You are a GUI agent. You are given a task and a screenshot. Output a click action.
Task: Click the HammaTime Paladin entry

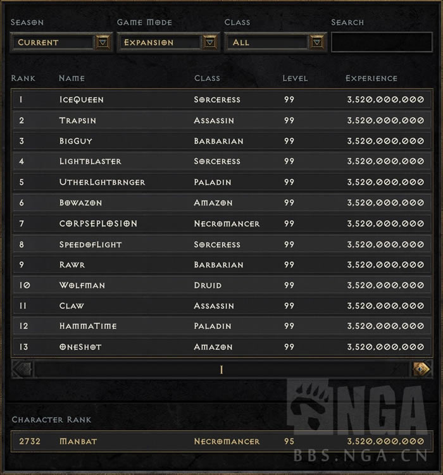[x=221, y=326]
